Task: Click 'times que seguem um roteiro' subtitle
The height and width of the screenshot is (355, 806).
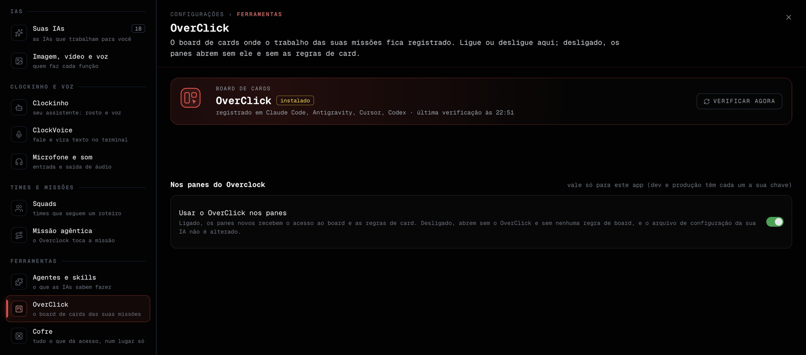Action: [77, 214]
